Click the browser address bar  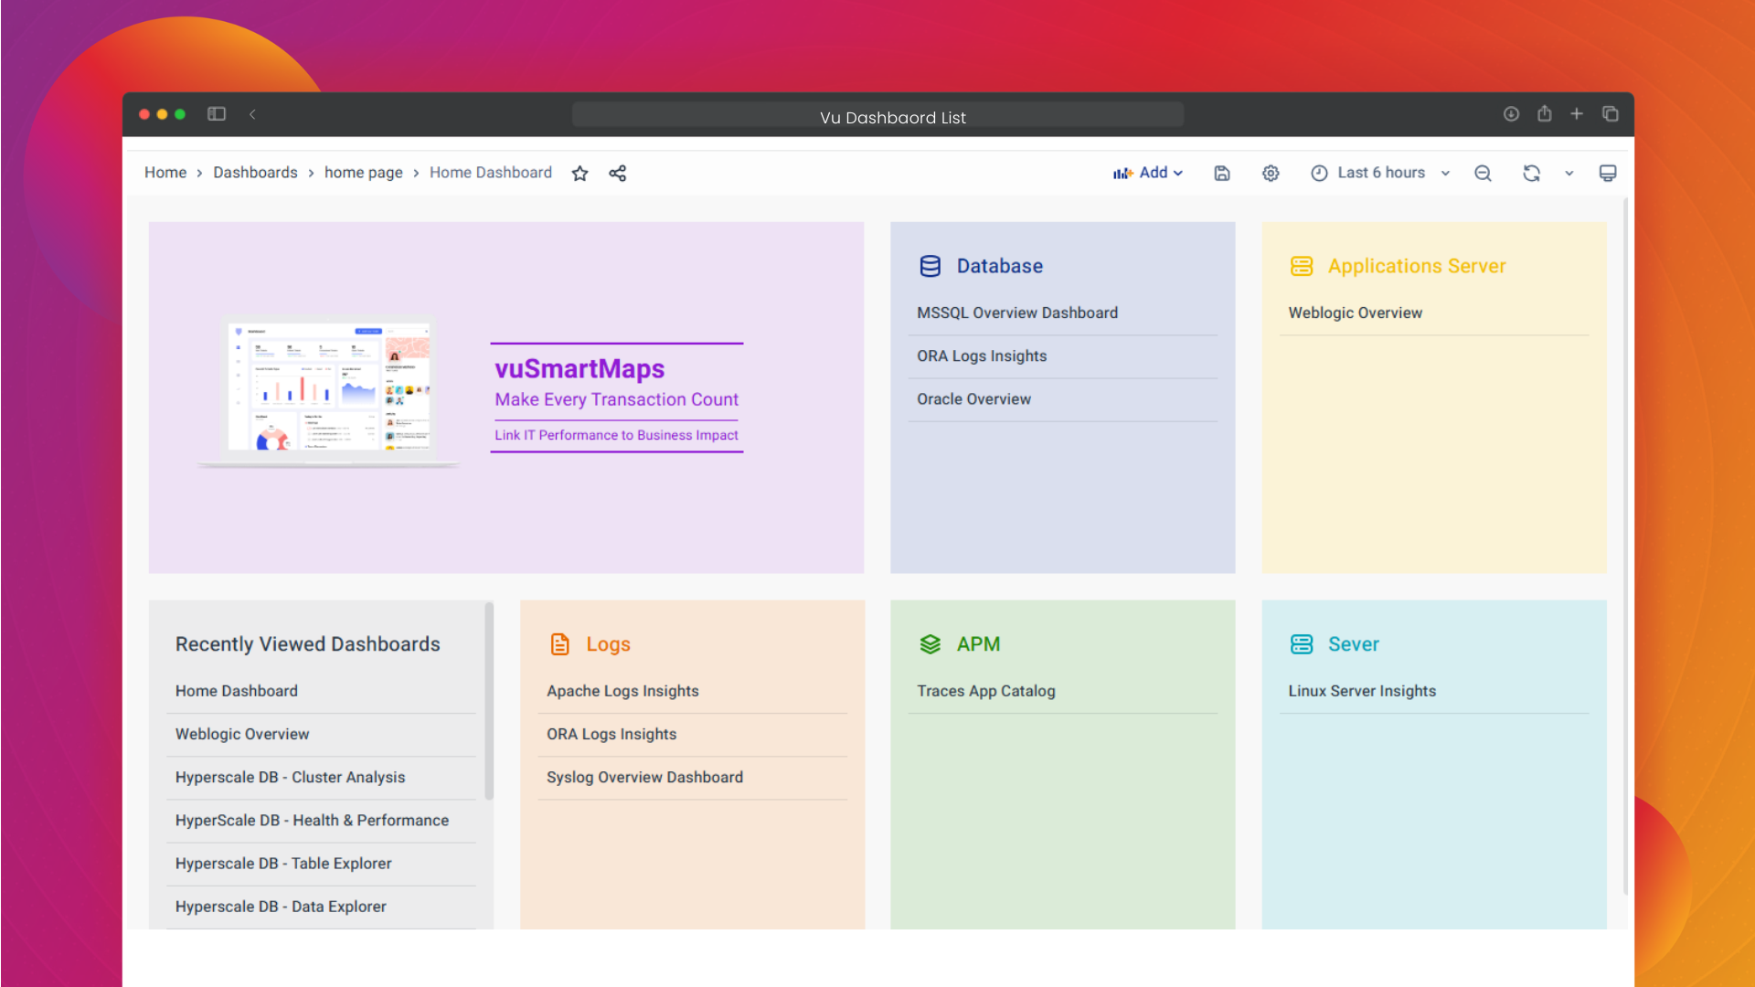tap(877, 115)
